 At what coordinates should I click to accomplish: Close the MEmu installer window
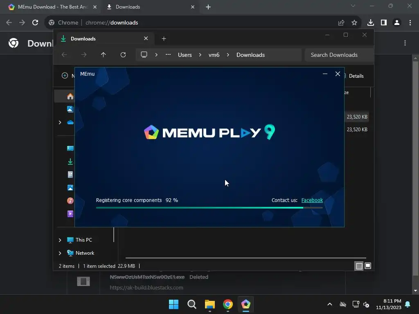coord(338,74)
